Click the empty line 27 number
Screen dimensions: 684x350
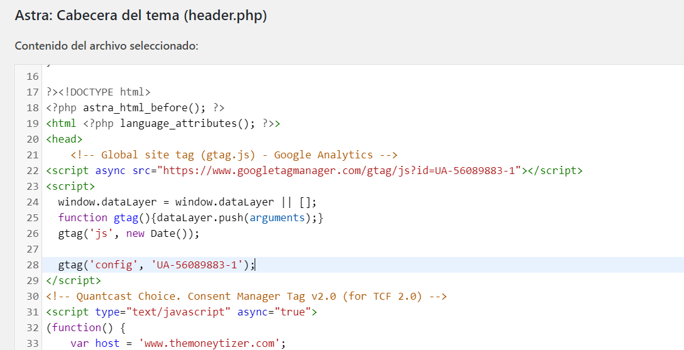pos(33,249)
